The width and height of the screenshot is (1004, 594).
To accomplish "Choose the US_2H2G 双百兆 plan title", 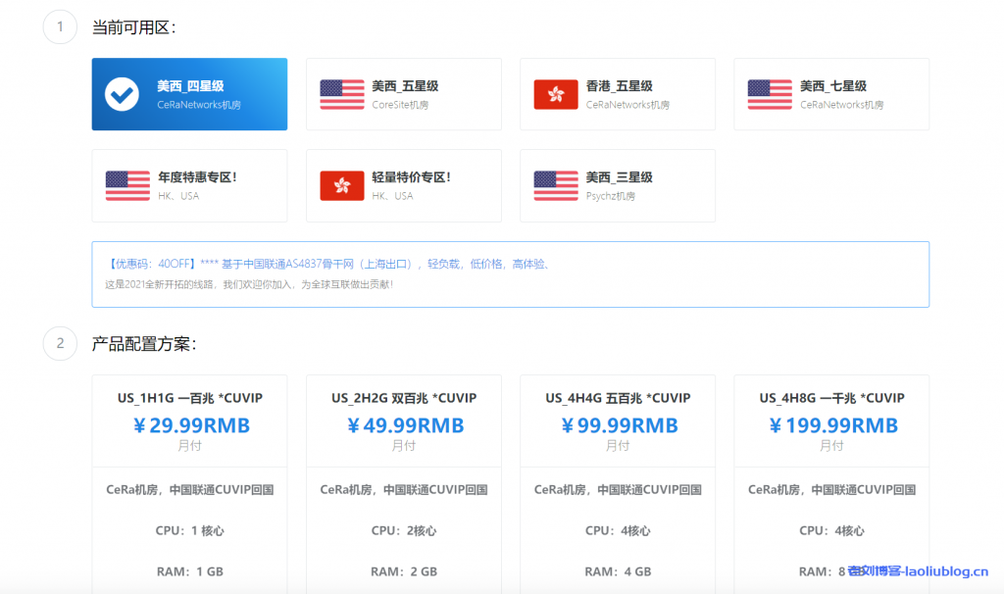I will click(404, 398).
